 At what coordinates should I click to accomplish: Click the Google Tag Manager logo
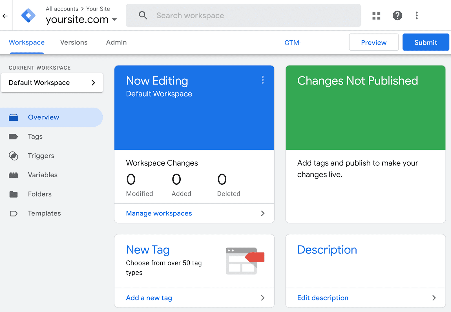tap(28, 15)
